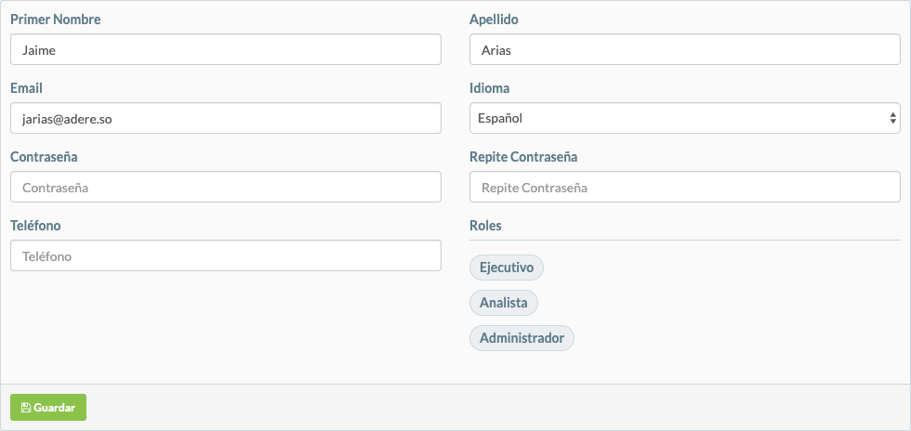Focus the Primer Nombre field containing Jaime
Viewport: 911px width, 431px height.
[225, 49]
